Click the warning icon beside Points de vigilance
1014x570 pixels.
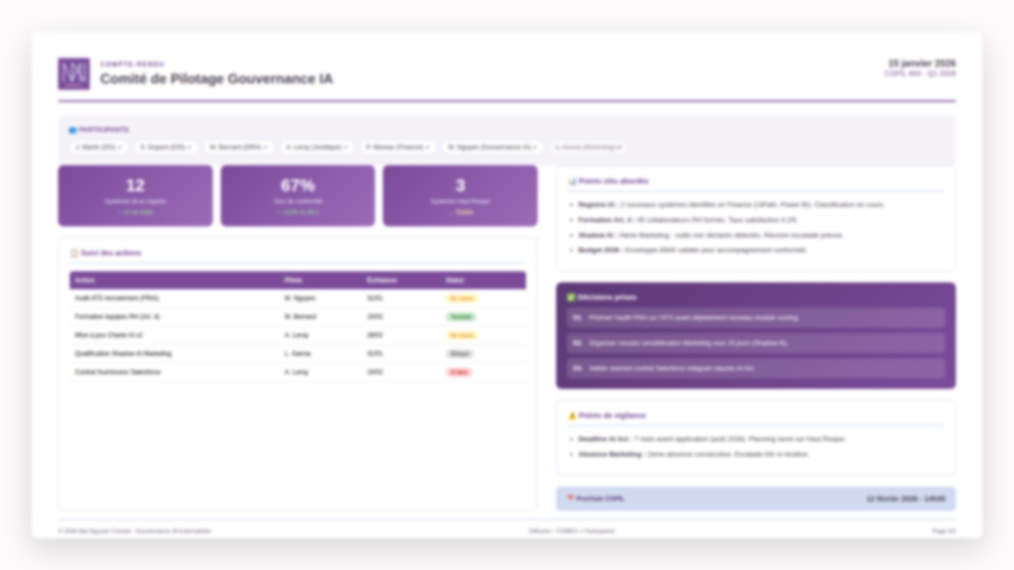click(x=572, y=416)
